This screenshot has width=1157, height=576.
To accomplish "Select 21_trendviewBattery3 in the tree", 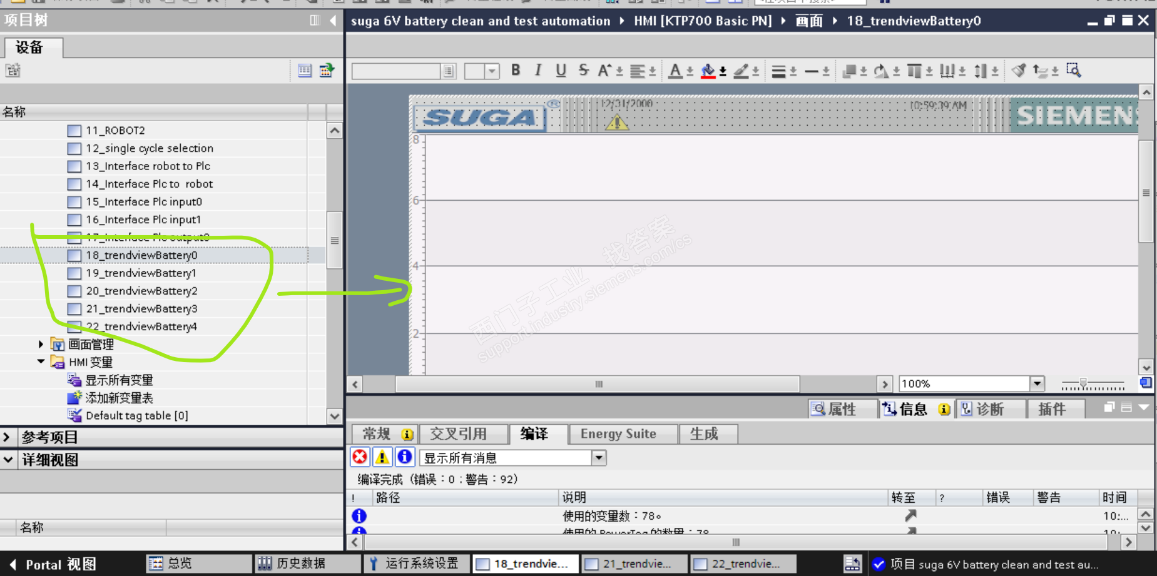I will [x=142, y=308].
